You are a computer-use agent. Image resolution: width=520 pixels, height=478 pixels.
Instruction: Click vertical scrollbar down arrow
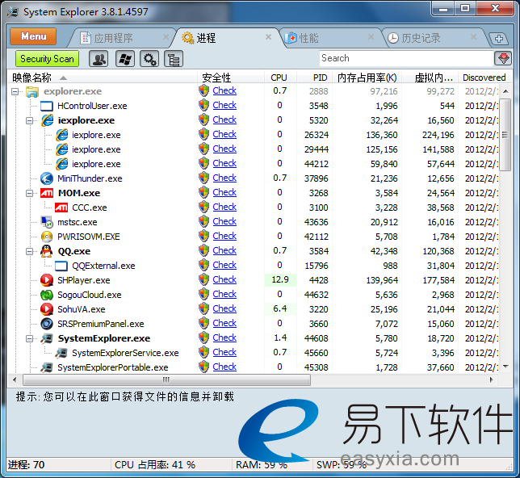505,367
